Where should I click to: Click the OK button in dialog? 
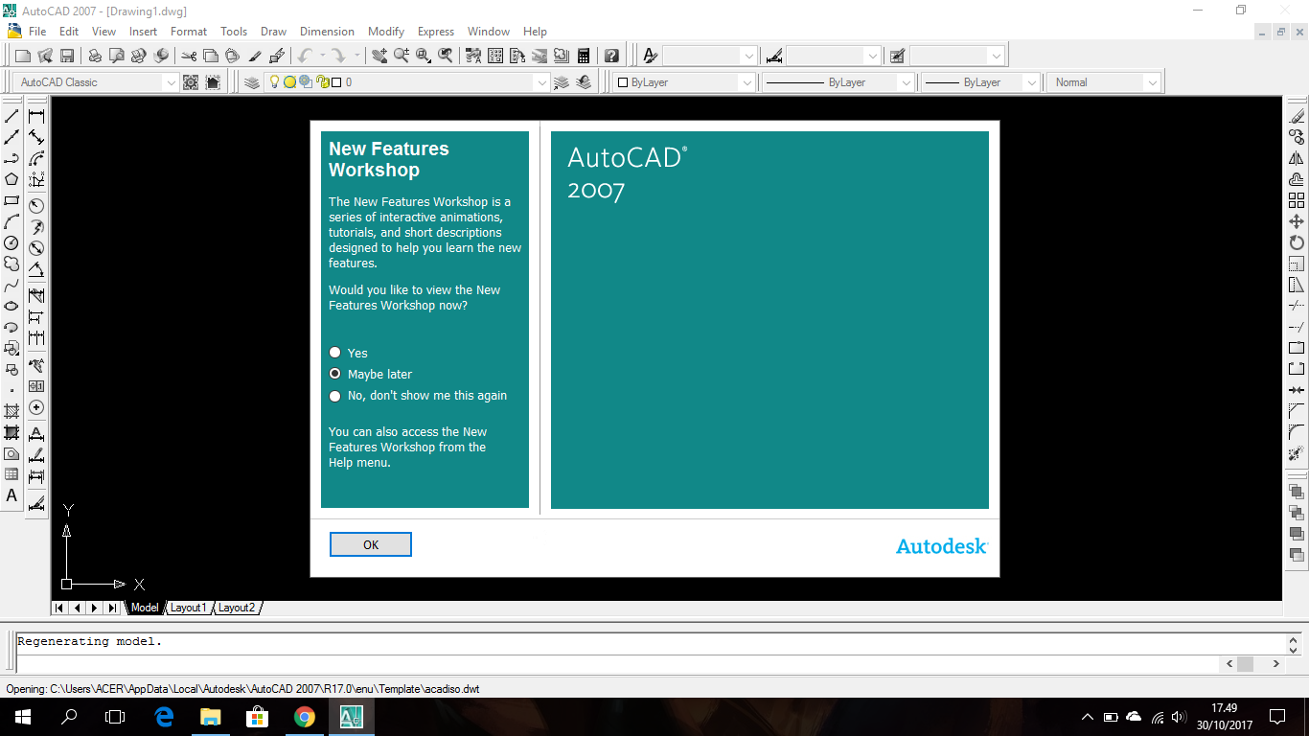[x=371, y=544]
